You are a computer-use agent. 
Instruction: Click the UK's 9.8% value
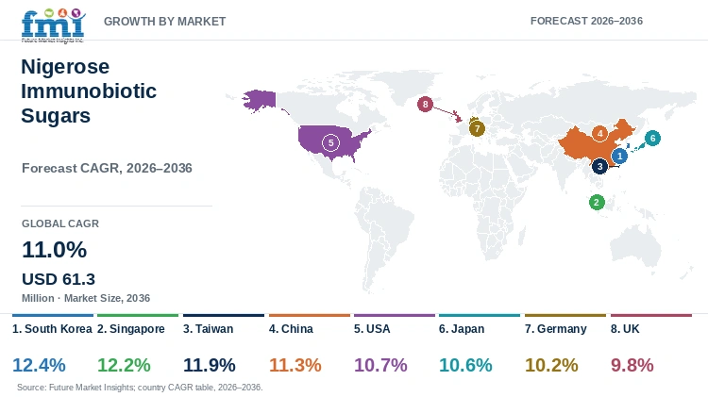click(632, 365)
